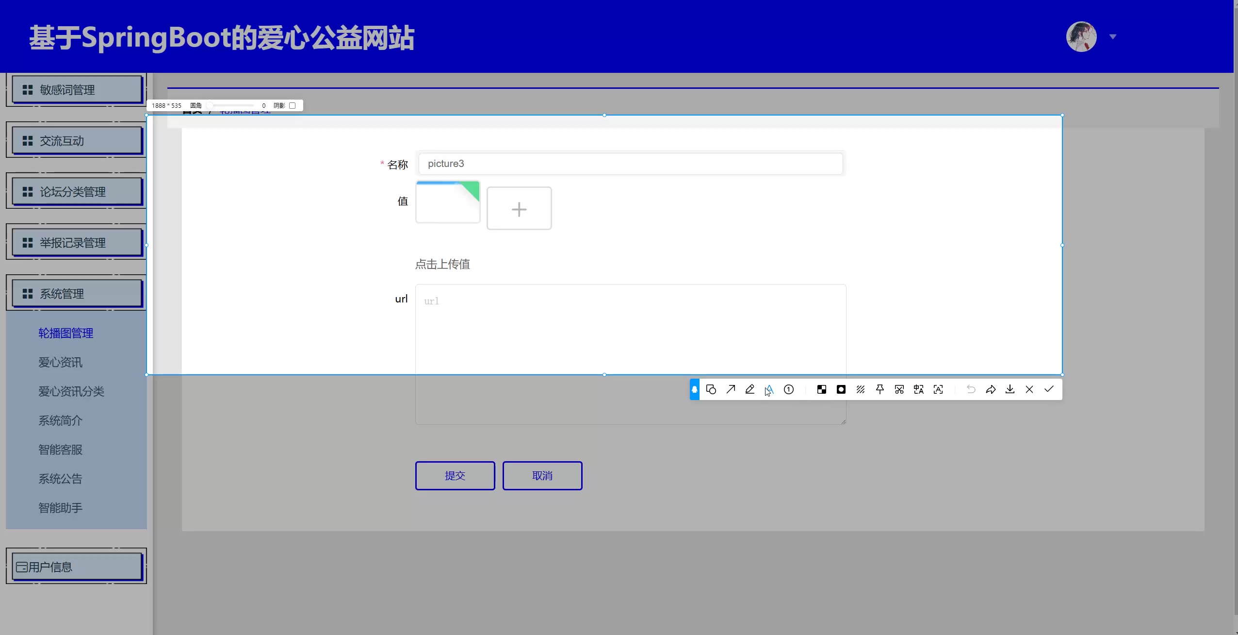Image resolution: width=1238 pixels, height=635 pixels.
Task: Choose the rectangle/shape annotation tool
Action: point(711,389)
